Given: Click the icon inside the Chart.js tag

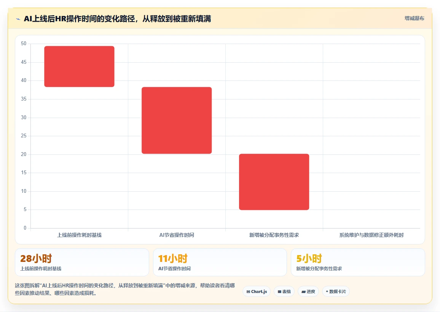Looking at the screenshot, I should [248, 292].
